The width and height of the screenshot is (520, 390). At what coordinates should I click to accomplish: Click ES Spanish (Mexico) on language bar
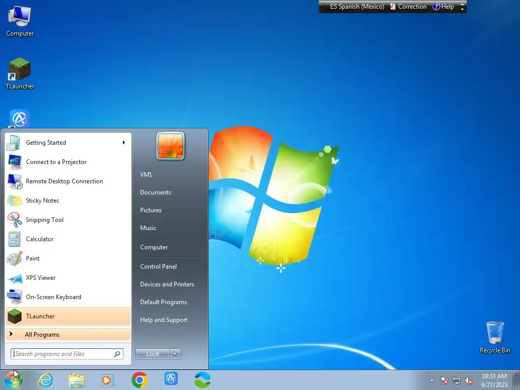click(357, 7)
